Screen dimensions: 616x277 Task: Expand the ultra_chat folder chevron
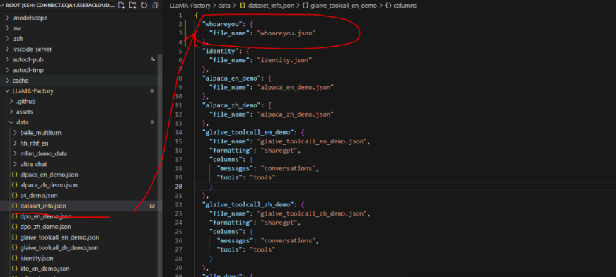coord(16,164)
